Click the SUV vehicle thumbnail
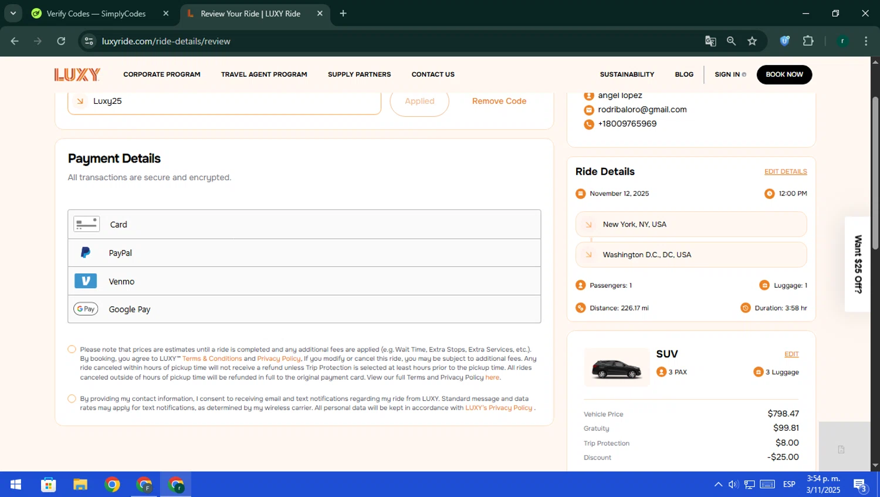Screen dimensions: 880x497 [x=617, y=368]
